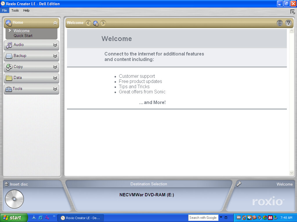Click the wrench icon in the bottom panel
This screenshot has width=297, height=222.
coord(239,184)
